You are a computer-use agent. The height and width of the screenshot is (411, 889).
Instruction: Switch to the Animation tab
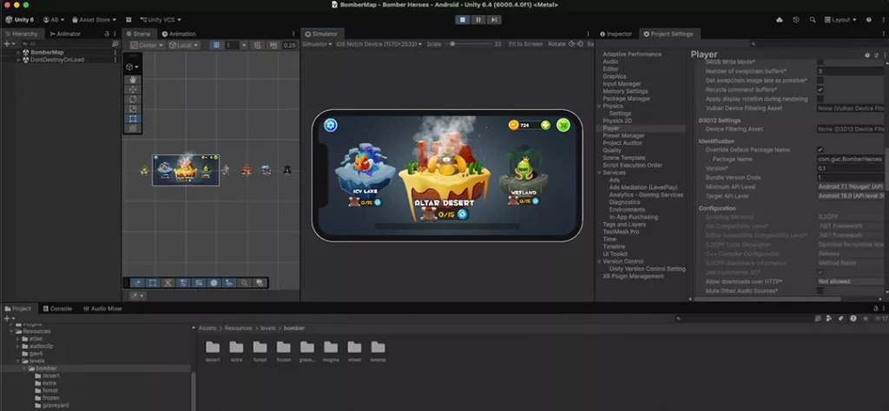click(x=179, y=34)
